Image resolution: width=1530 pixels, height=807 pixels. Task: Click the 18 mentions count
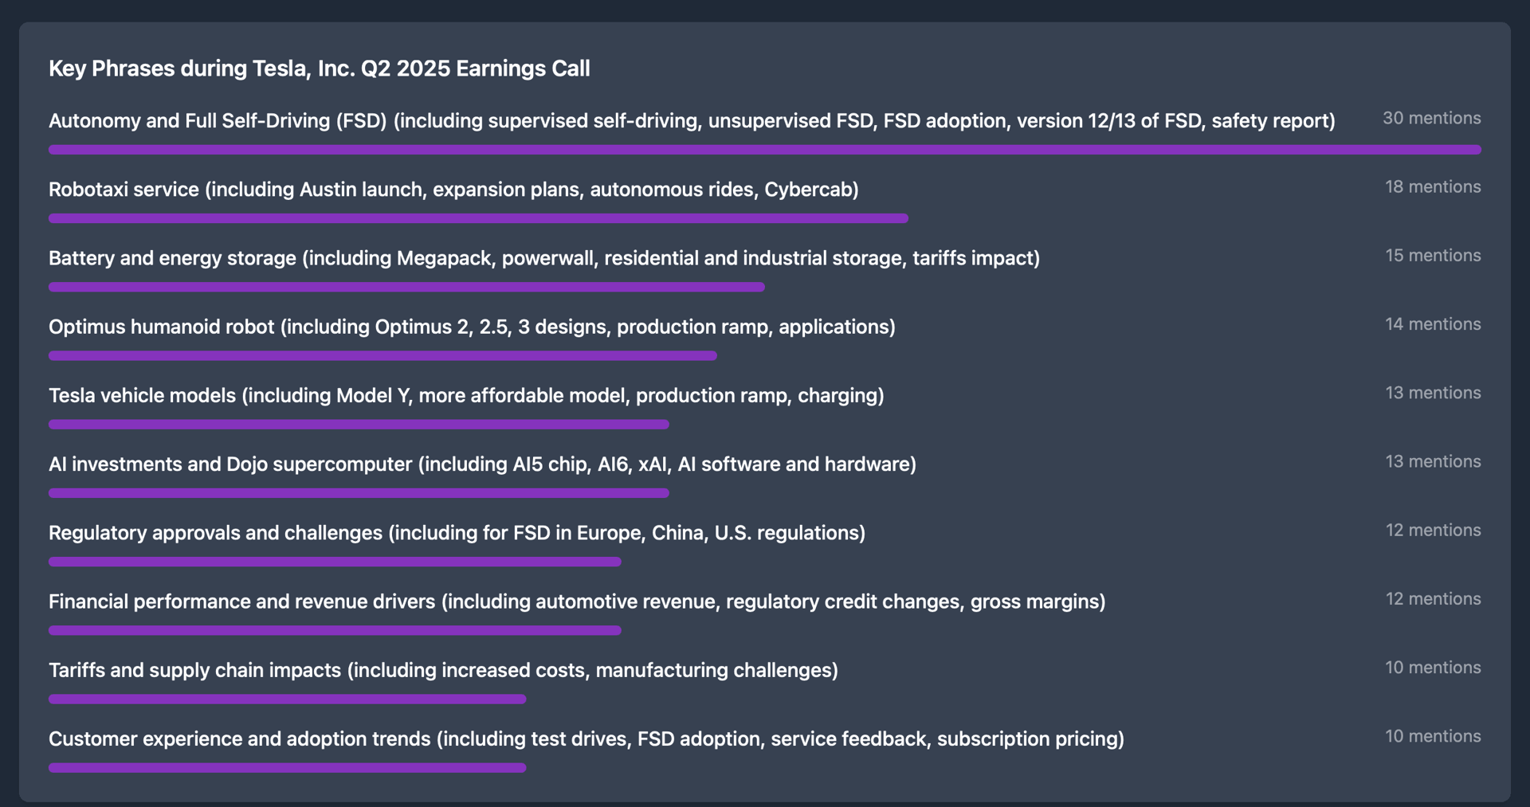click(1432, 186)
